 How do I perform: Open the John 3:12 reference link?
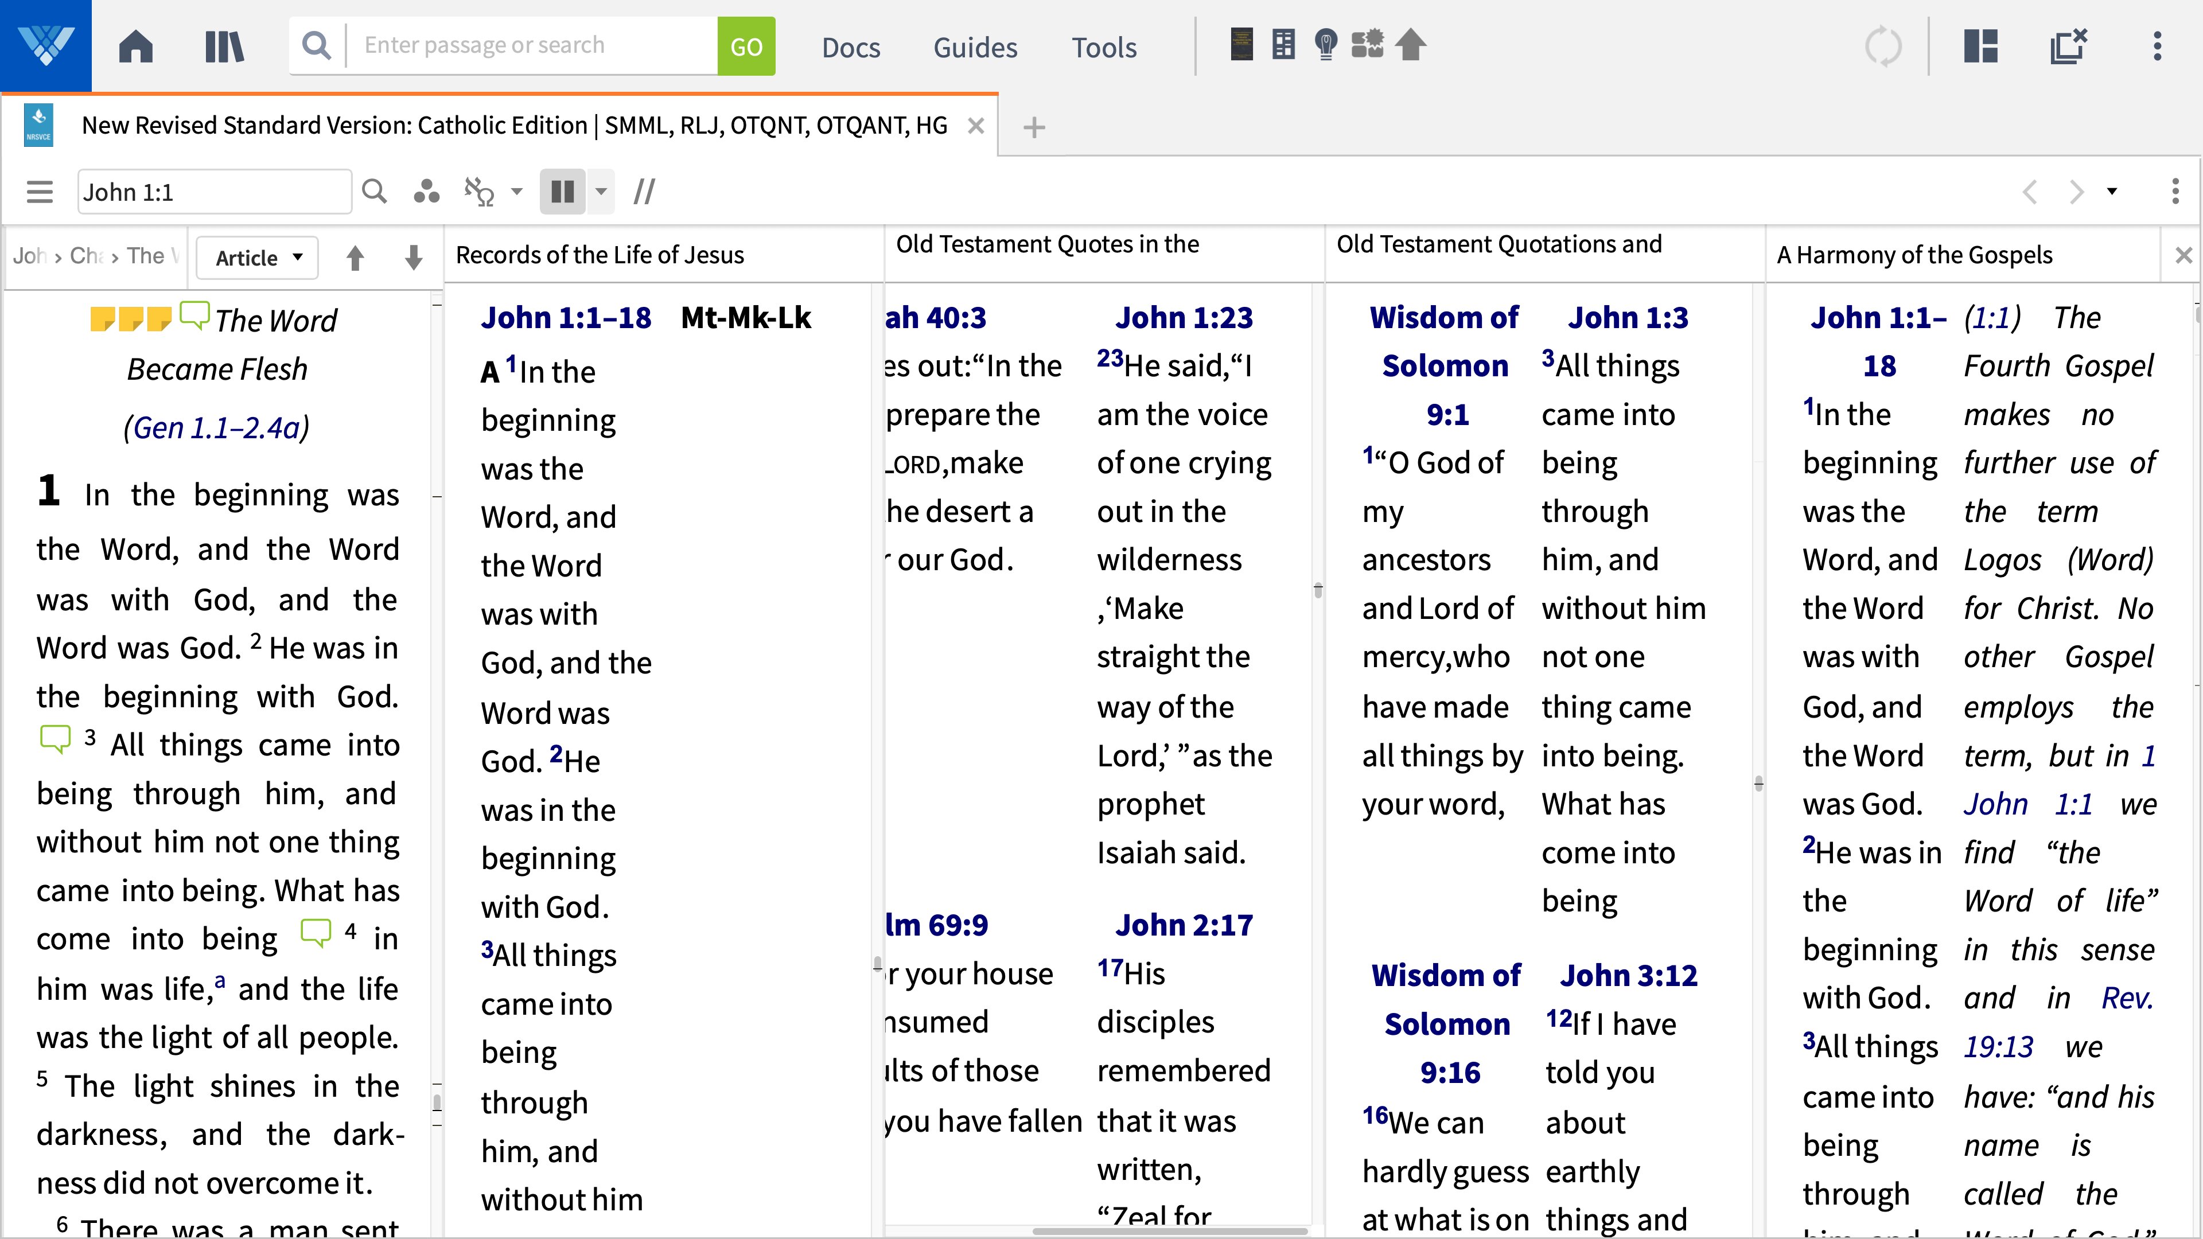[x=1628, y=976]
